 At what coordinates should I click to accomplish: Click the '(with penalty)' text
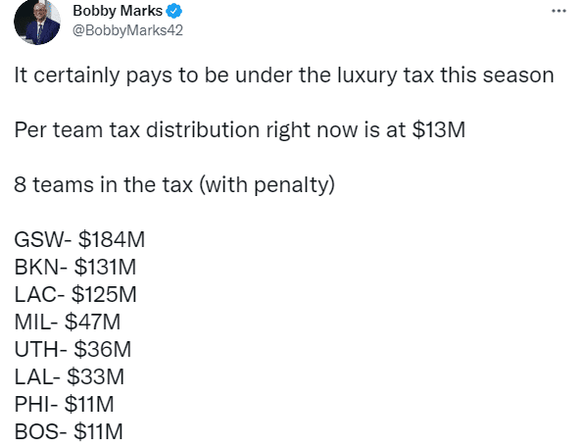pyautogui.click(x=267, y=185)
